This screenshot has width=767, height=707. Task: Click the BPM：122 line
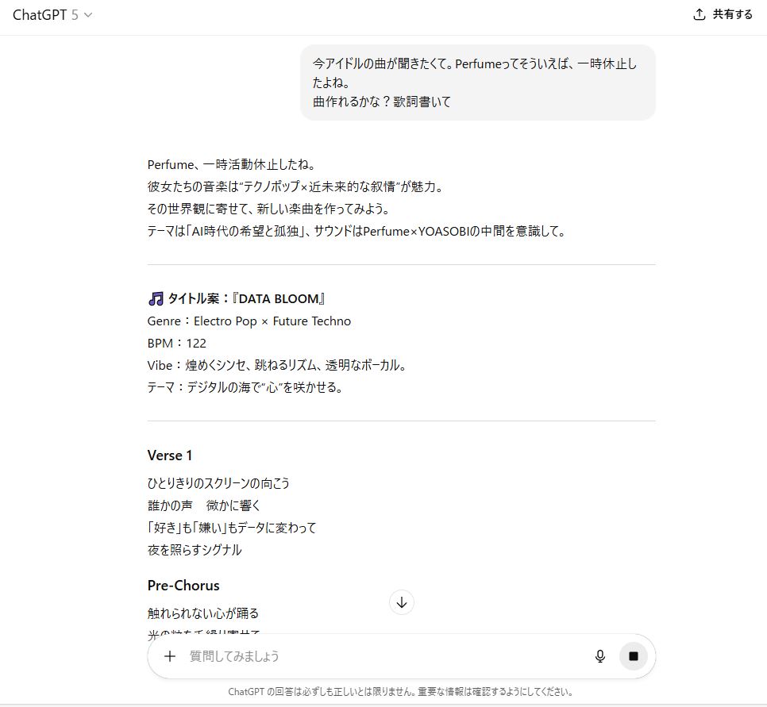tap(177, 344)
